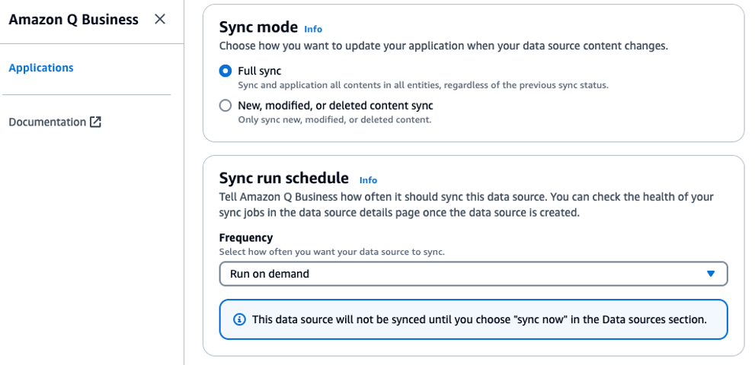Open the Documentation sidebar link
The height and width of the screenshot is (365, 755).
pos(47,122)
